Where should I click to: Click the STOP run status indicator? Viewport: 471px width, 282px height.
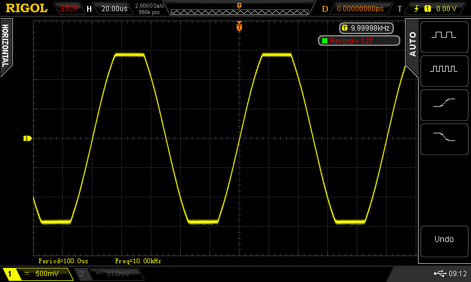[69, 9]
